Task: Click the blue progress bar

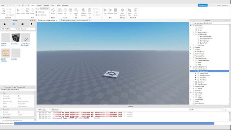Action: tap(114, 123)
